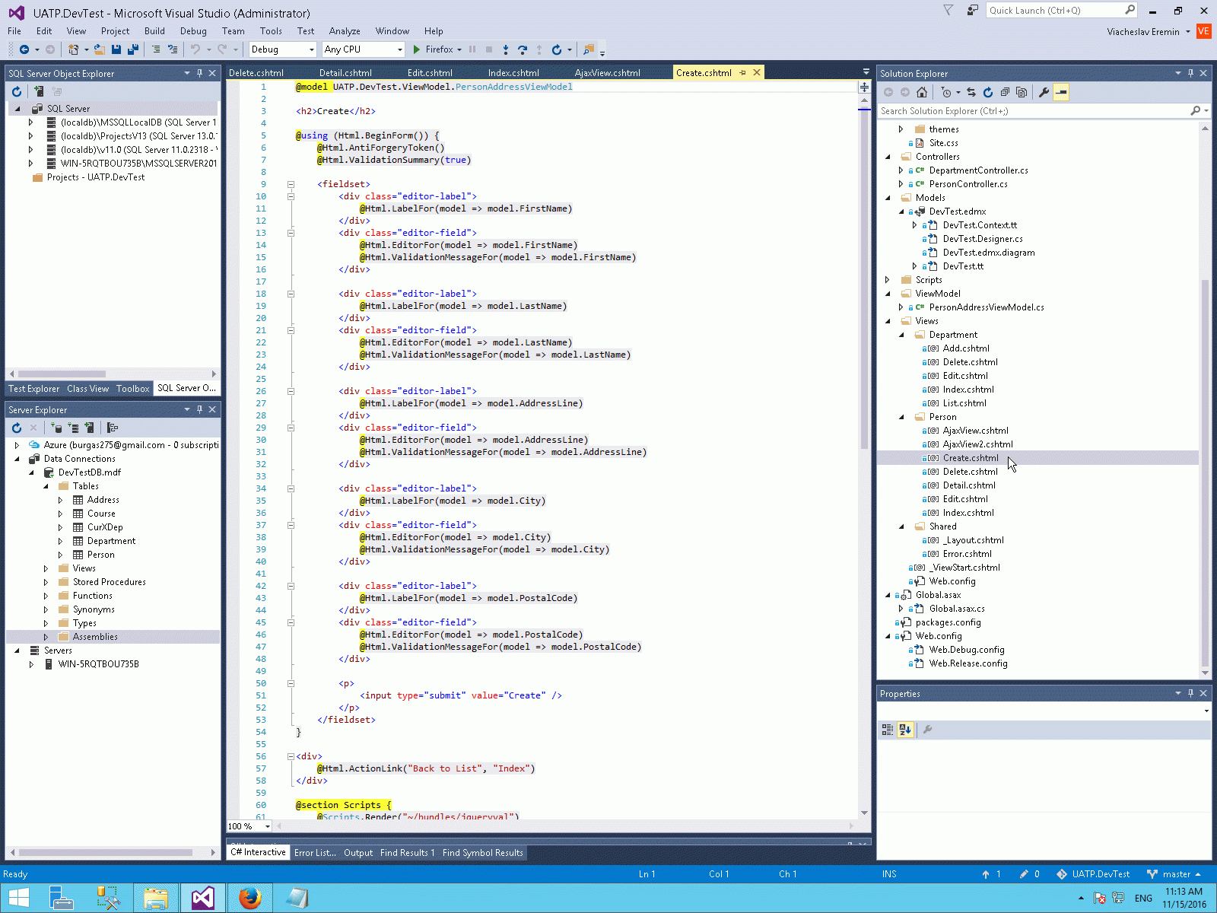
Task: Open File Explorer from the Windows taskbar
Action: (156, 898)
